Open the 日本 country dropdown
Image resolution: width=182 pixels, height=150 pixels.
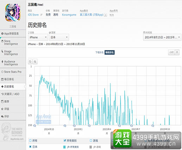[x=59, y=37]
